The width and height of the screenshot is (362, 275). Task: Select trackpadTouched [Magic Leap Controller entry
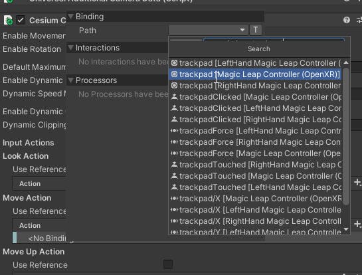[x=255, y=176]
